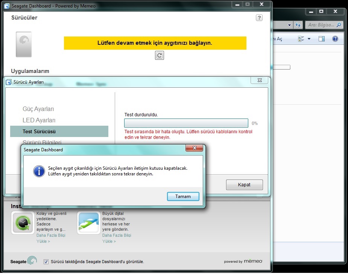The image size is (348, 274).
Task: Uncheck show Seagate Dashboard when drive connected
Action: click(46, 262)
